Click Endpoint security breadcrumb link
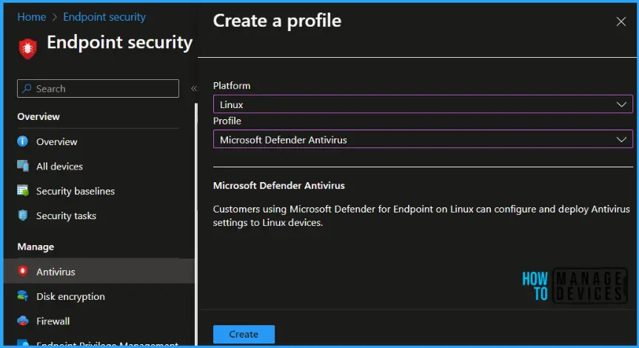The width and height of the screenshot is (639, 348). tap(104, 17)
